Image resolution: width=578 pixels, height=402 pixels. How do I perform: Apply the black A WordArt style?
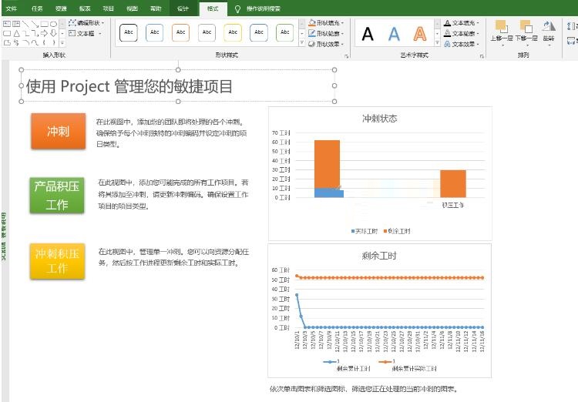tap(368, 34)
